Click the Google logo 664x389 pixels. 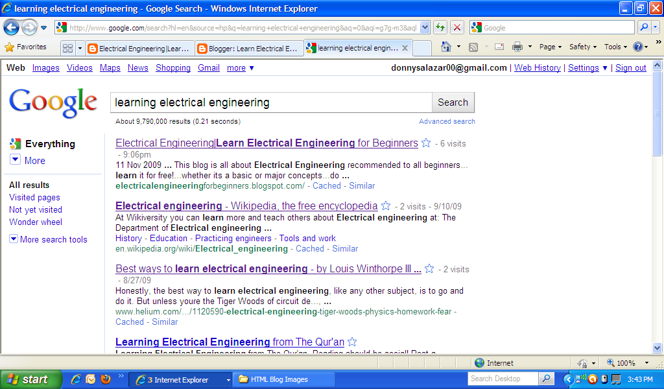pyautogui.click(x=53, y=103)
